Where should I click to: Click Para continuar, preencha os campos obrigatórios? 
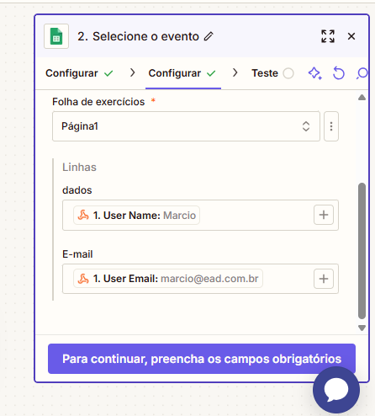[x=202, y=359]
